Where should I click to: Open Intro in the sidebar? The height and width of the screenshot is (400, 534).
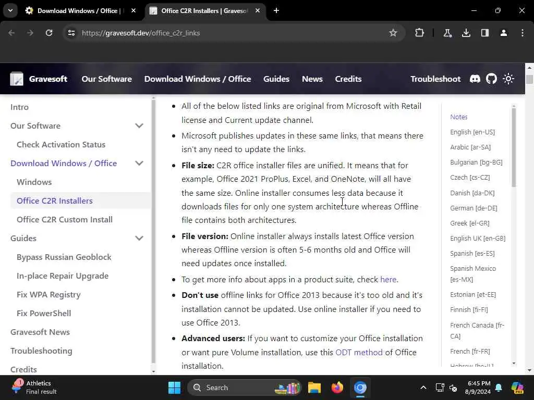pyautogui.click(x=19, y=107)
